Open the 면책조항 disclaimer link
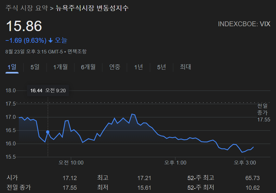Image resolution: width=276 pixels, height=193 pixels. pos(77,51)
